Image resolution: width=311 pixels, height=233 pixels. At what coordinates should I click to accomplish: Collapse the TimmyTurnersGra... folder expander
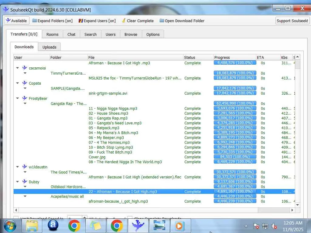[x=25, y=73]
